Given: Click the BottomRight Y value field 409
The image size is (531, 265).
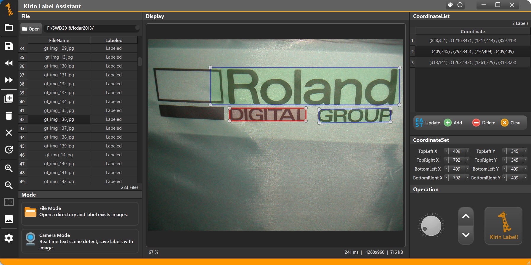Looking at the screenshot, I should tap(515, 178).
